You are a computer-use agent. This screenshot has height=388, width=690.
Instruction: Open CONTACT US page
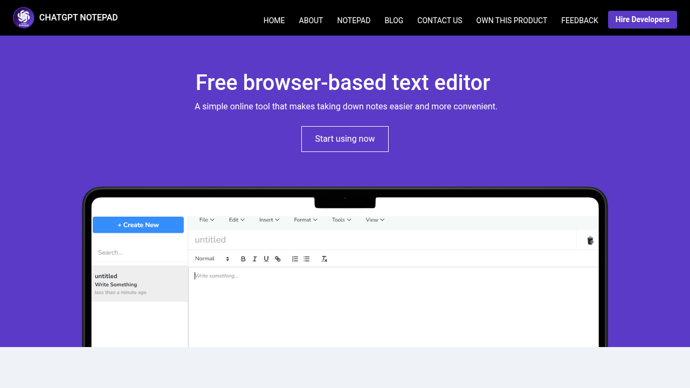(440, 20)
